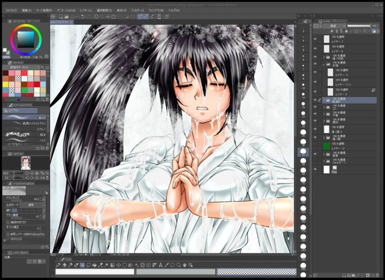The width and height of the screenshot is (385, 280).
Task: Click the Open file icon in command bar
Action: point(66,16)
